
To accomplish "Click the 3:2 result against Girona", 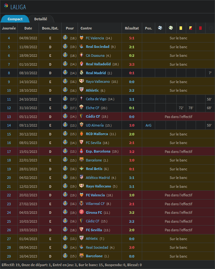I will point(132,213).
